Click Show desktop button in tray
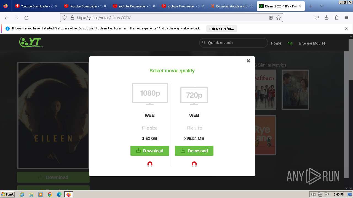The width and height of the screenshot is (353, 198). pyautogui.click(x=350, y=194)
